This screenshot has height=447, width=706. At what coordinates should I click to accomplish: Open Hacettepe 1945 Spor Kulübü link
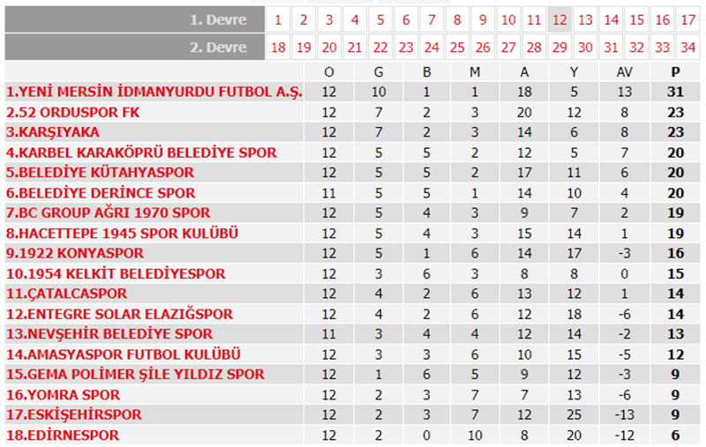123,233
